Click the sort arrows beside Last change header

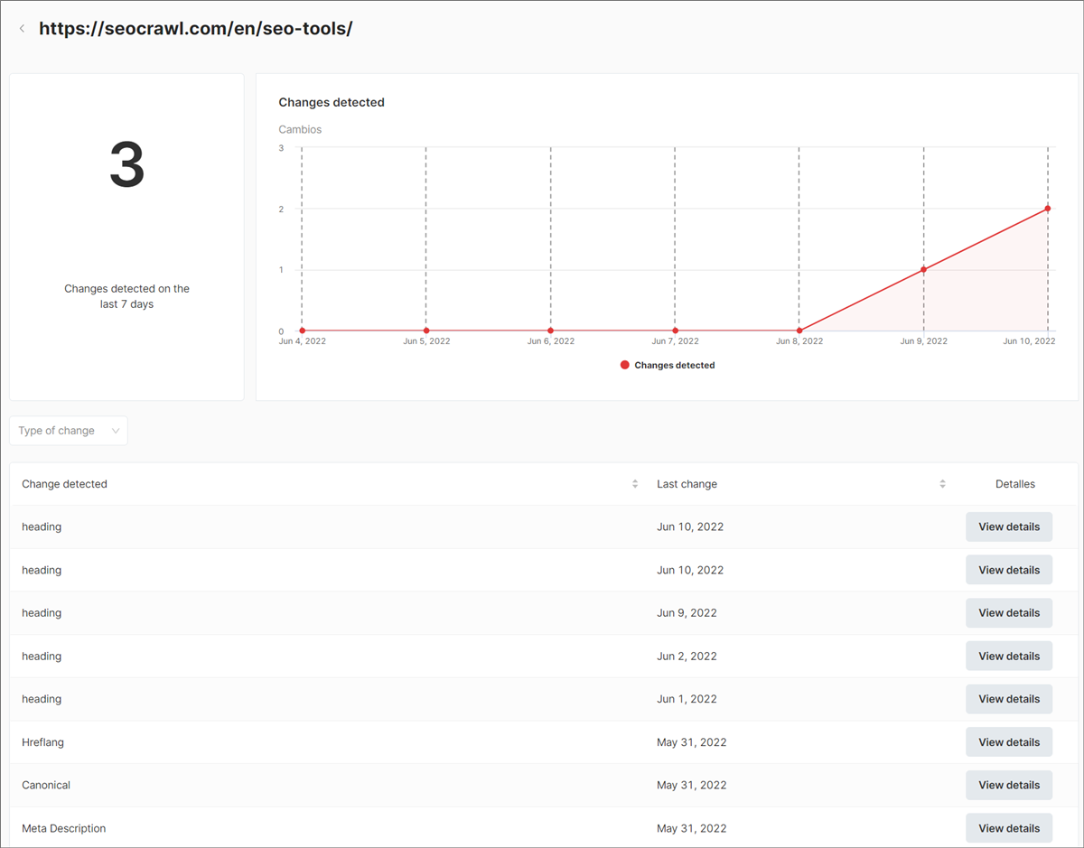(x=941, y=483)
